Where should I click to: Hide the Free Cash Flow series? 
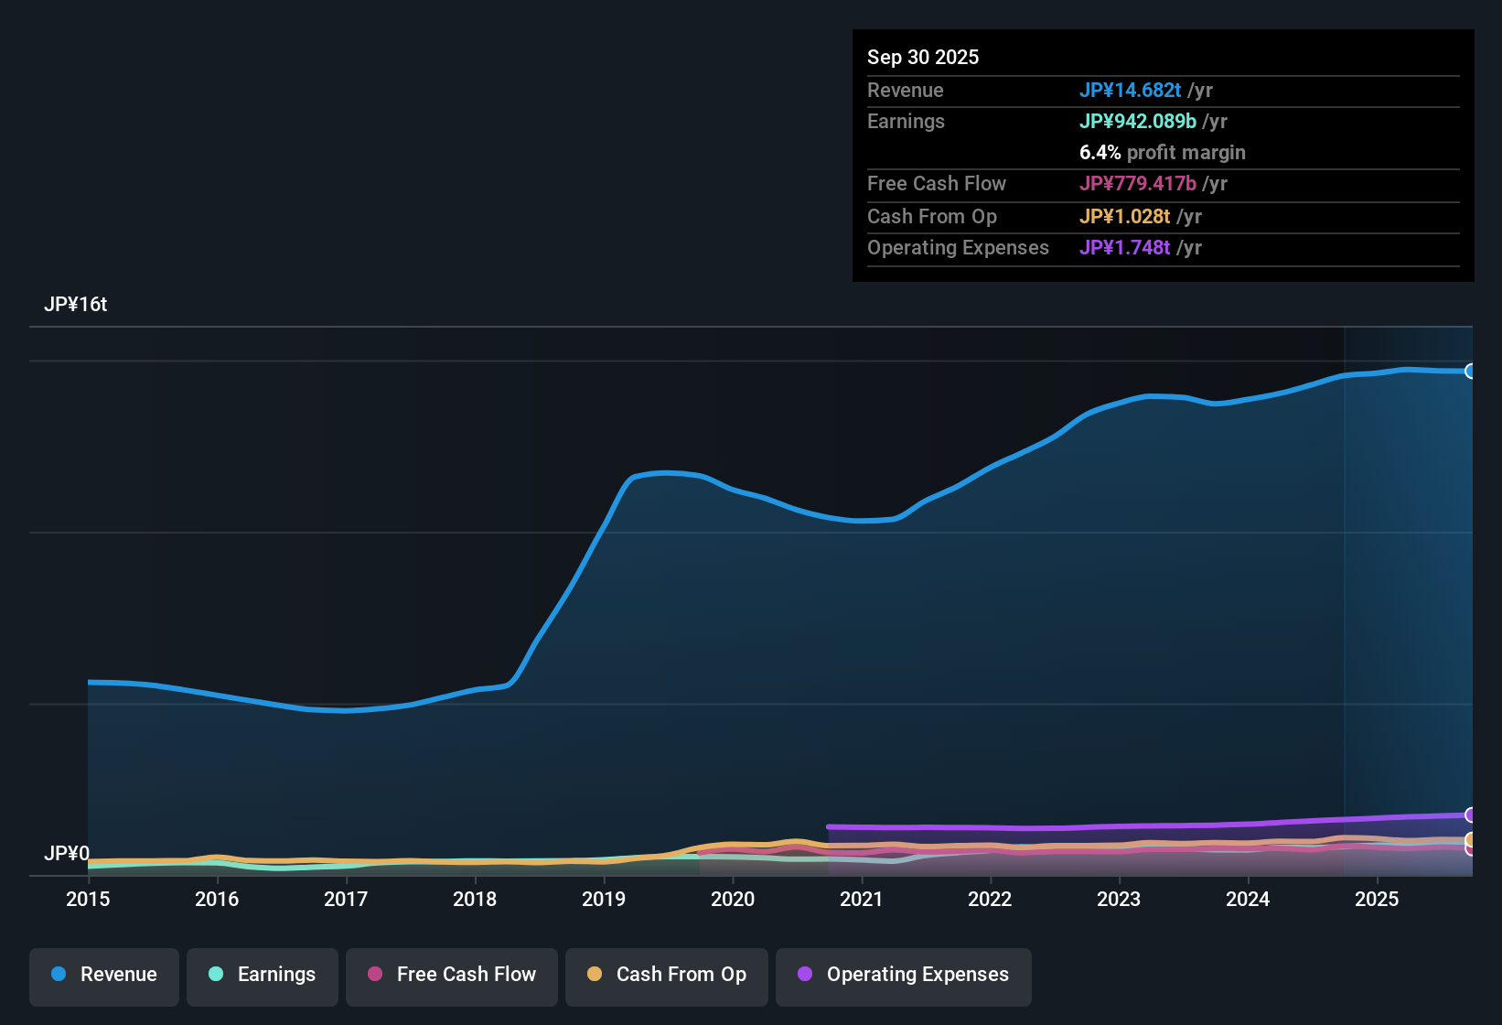tap(451, 976)
